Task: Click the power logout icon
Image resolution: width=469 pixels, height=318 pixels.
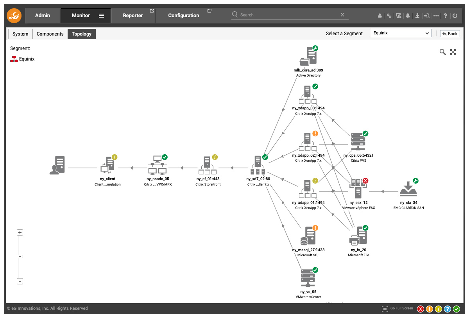Action: pyautogui.click(x=455, y=16)
